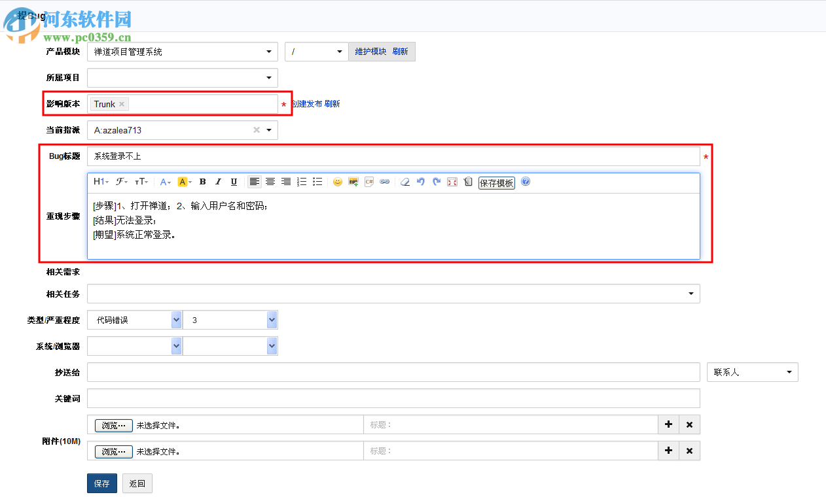Focus the Bug标题 title field

click(393, 156)
